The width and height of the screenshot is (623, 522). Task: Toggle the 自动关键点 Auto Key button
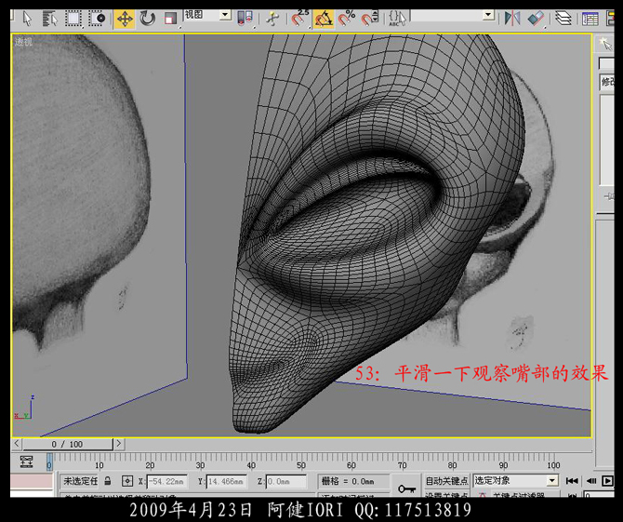point(447,481)
